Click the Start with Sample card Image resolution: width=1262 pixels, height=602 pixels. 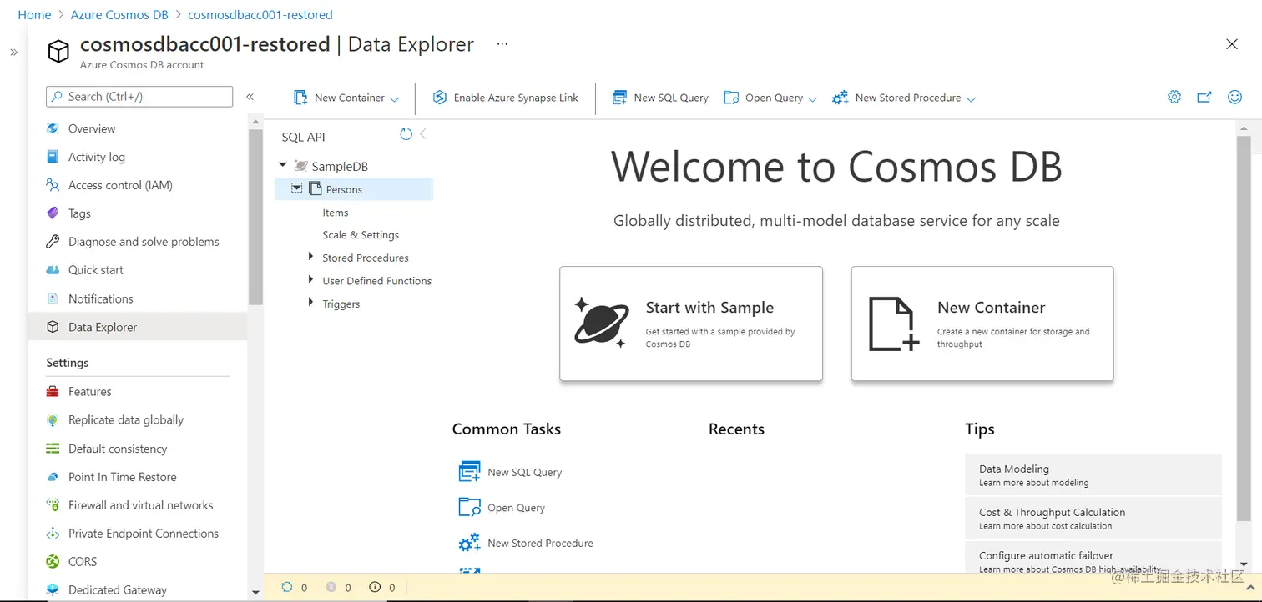pyautogui.click(x=691, y=324)
